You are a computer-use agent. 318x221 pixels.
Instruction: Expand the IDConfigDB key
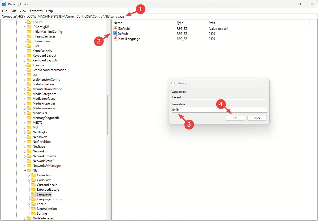[x=25, y=27]
